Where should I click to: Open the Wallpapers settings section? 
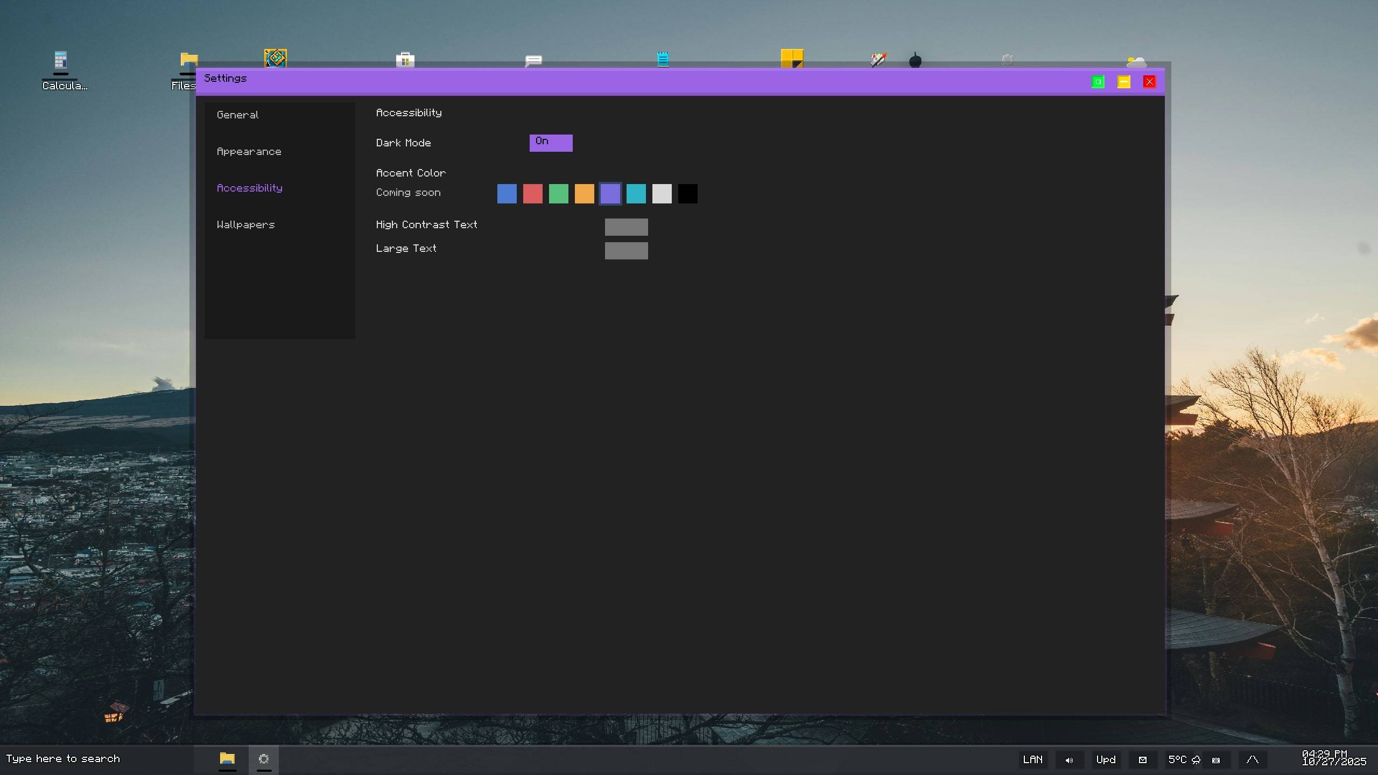[245, 224]
